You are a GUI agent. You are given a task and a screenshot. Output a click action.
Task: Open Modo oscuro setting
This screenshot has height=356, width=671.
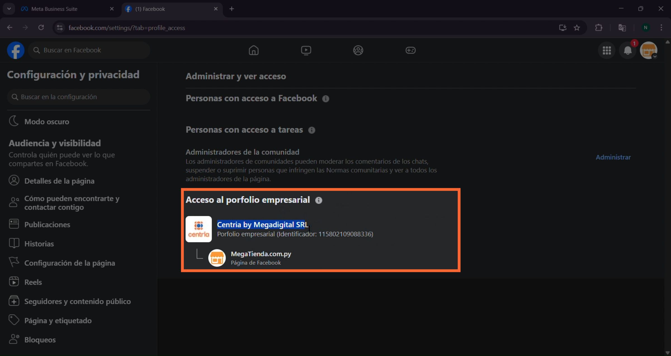tap(47, 122)
